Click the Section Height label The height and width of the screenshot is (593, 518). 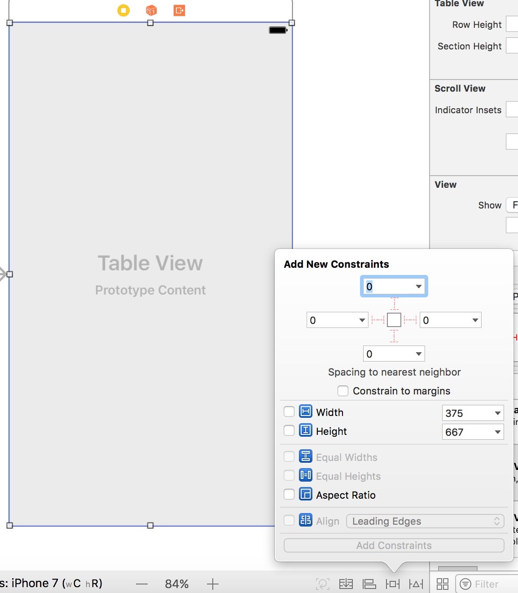click(470, 46)
